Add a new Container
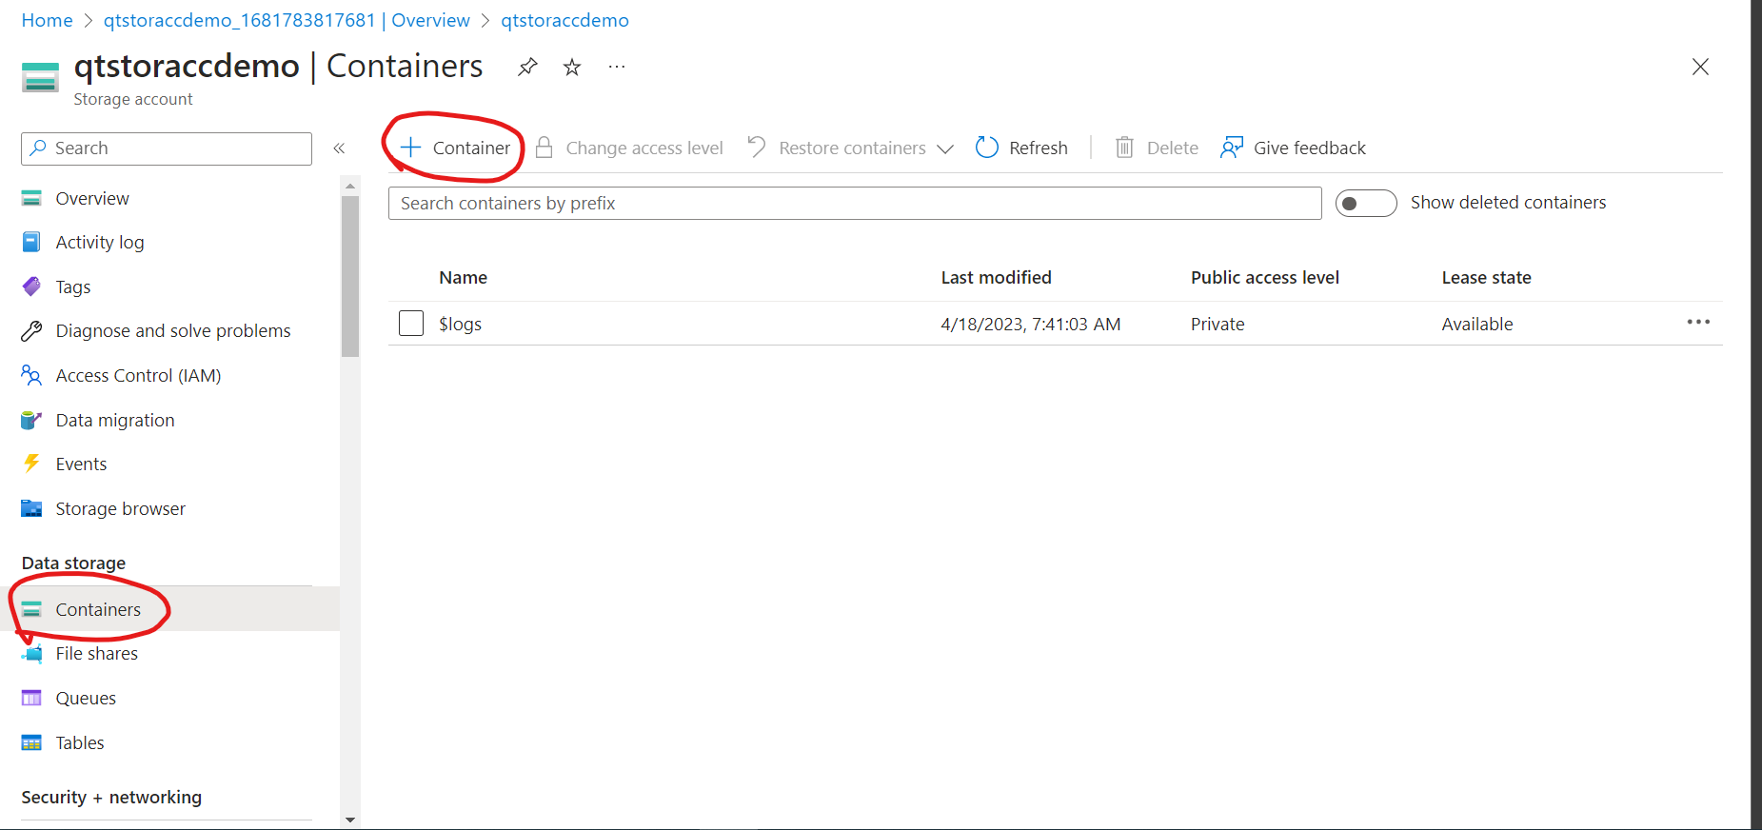Viewport: 1762px width, 830px height. (x=455, y=148)
